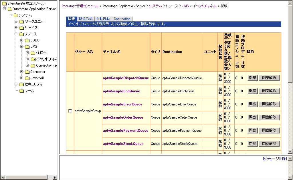Click the Connector folder icon
293x180 pixels.
pos(27,72)
